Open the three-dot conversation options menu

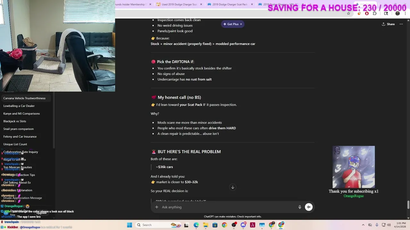point(401,24)
